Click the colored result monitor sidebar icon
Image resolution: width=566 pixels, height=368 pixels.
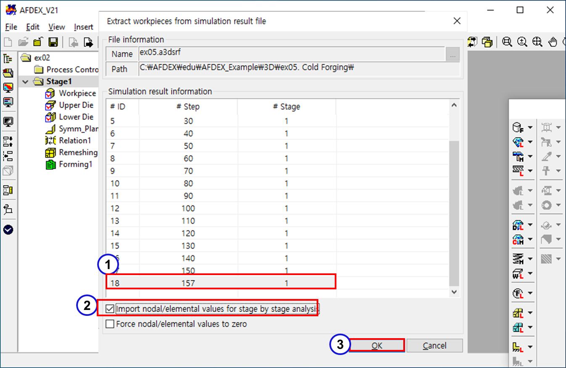(x=8, y=87)
